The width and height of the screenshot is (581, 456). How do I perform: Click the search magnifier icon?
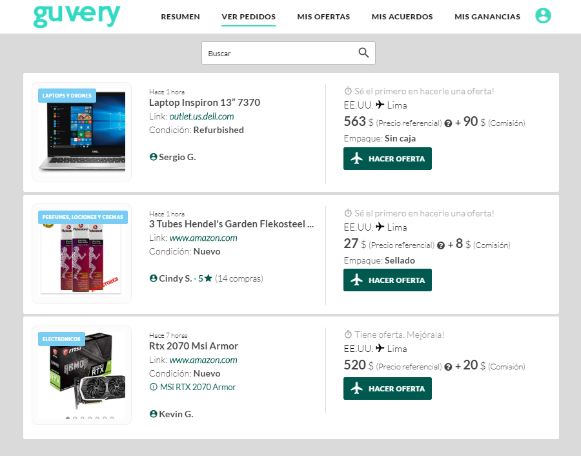363,53
